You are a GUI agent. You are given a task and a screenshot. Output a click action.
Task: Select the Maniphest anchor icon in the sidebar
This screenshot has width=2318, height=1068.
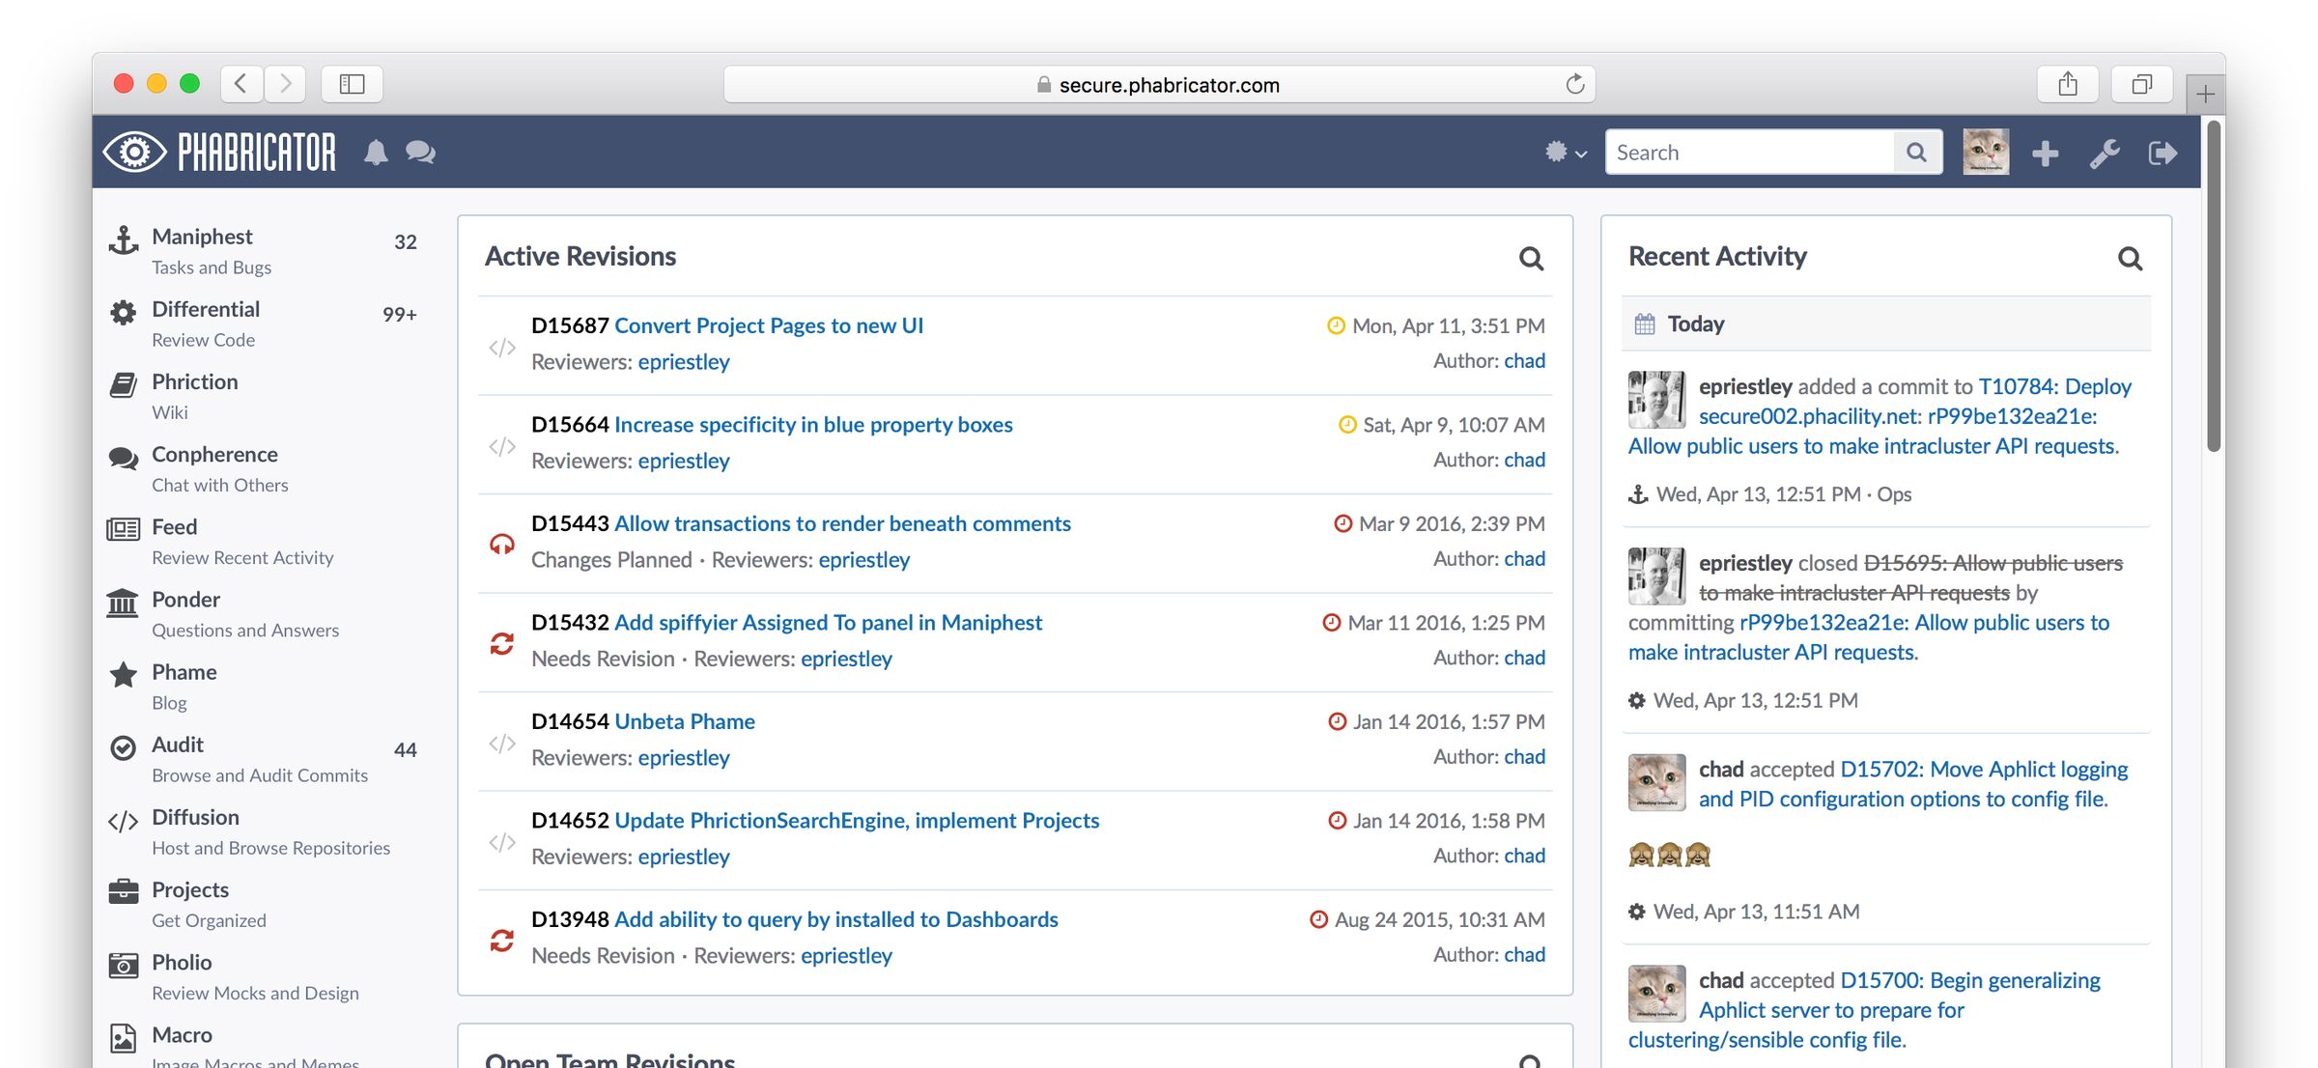point(123,239)
